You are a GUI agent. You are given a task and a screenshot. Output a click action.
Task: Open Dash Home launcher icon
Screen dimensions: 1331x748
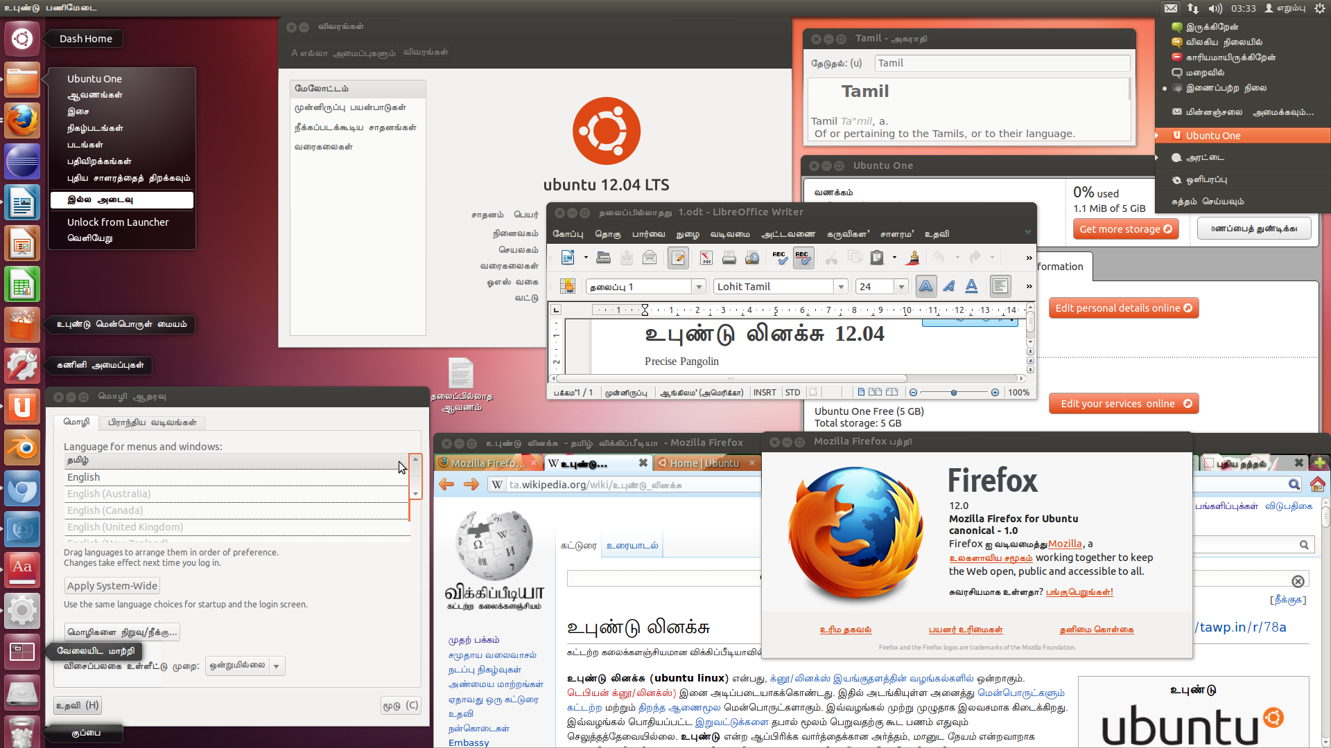(22, 38)
